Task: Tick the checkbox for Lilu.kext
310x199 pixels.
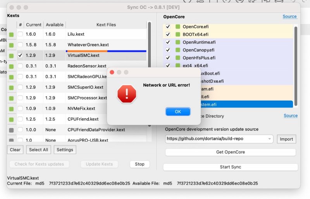Action: (20, 34)
